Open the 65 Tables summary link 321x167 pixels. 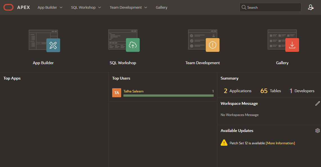coord(271,91)
